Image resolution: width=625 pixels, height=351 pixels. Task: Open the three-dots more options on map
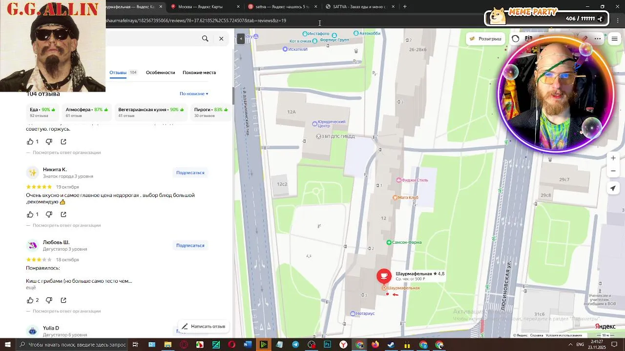pyautogui.click(x=598, y=39)
